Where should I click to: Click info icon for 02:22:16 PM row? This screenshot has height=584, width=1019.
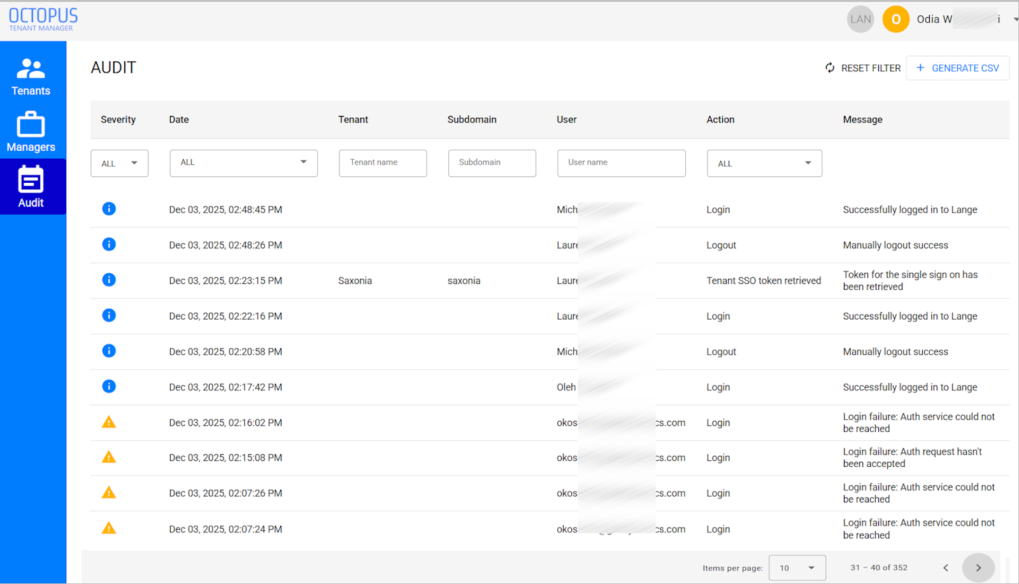pyautogui.click(x=109, y=315)
